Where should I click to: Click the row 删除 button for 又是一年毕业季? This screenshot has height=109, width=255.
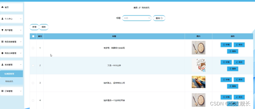point(233,69)
